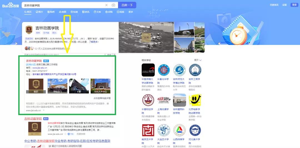The image size is (300, 148).
Task: Open the 学校正门 thumbnail
Action: tap(57, 86)
